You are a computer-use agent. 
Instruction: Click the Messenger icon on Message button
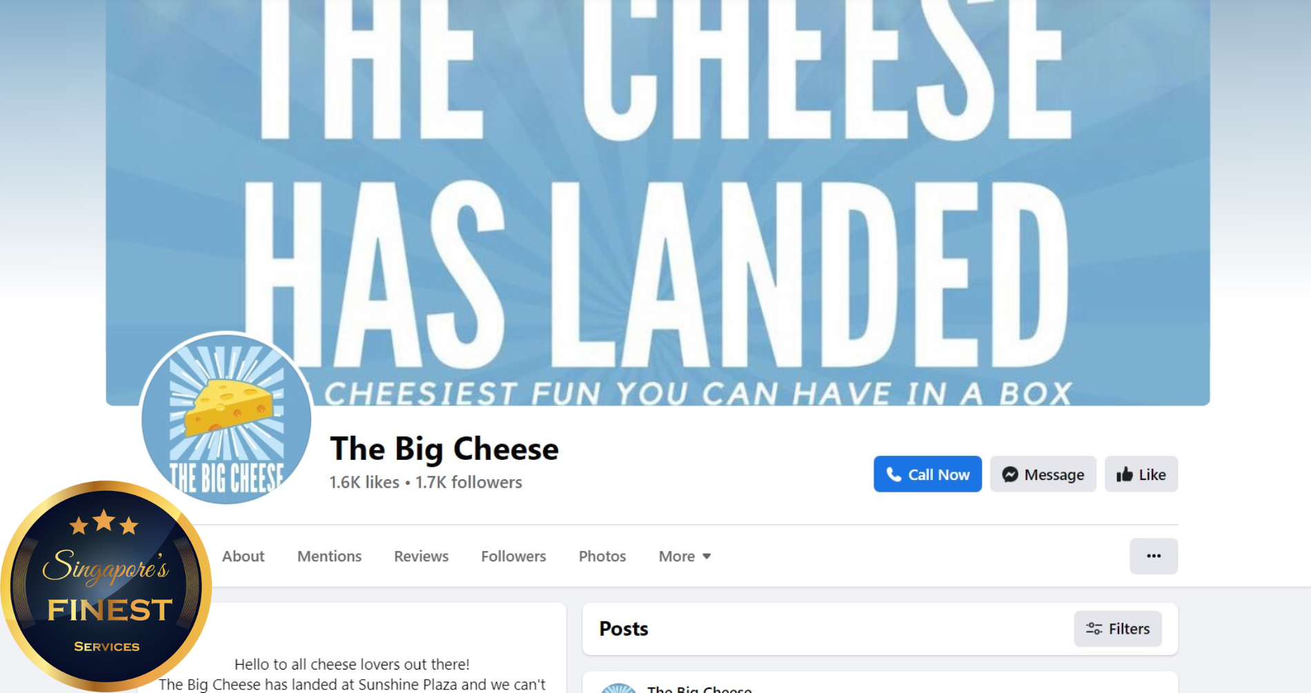pos(1010,474)
